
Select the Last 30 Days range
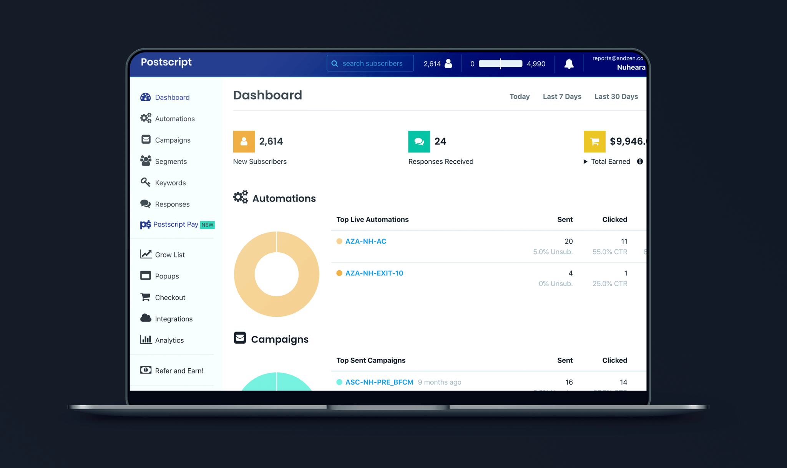[x=616, y=97]
